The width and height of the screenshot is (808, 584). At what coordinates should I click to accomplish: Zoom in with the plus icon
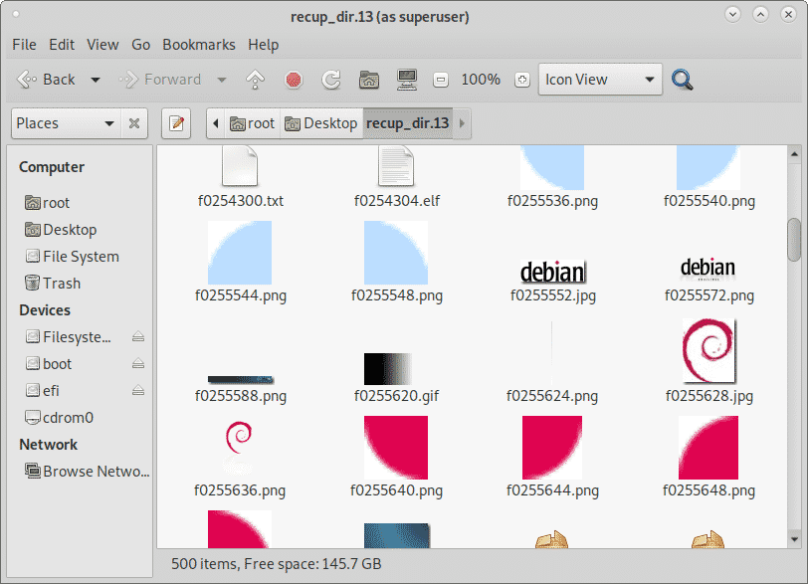coord(521,80)
